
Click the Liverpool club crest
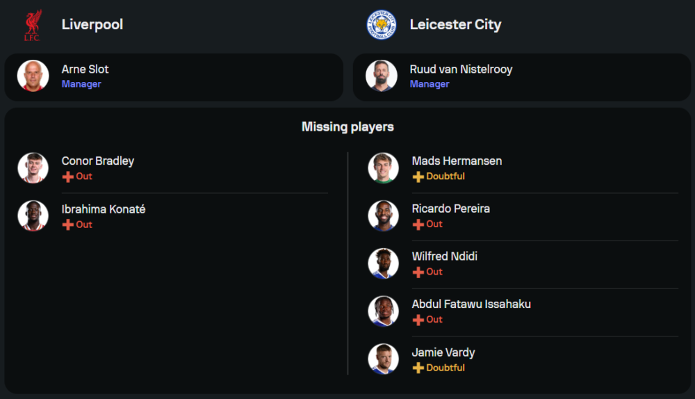click(33, 25)
